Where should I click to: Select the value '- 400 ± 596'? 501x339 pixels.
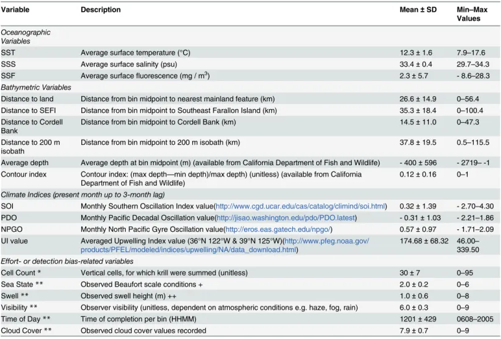(x=418, y=163)
